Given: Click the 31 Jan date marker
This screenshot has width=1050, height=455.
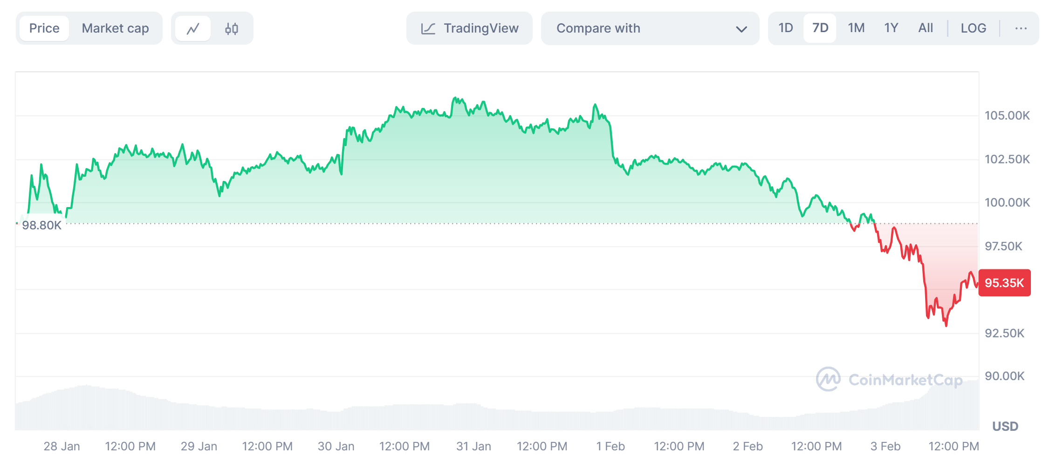Looking at the screenshot, I should pyautogui.click(x=474, y=446).
